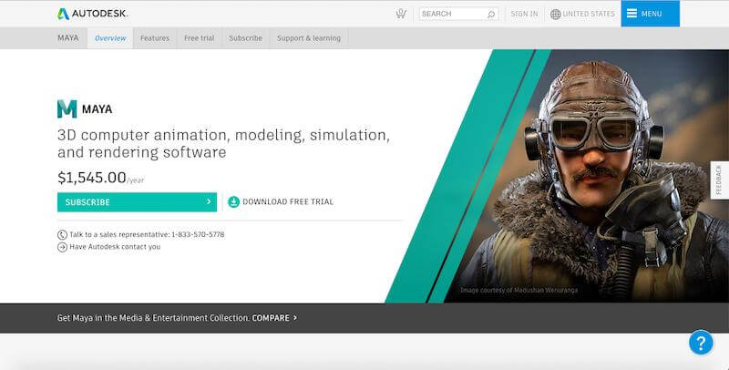This screenshot has height=370, width=729.
Task: Click the teal SUBSCRIBE button
Action: tap(138, 202)
